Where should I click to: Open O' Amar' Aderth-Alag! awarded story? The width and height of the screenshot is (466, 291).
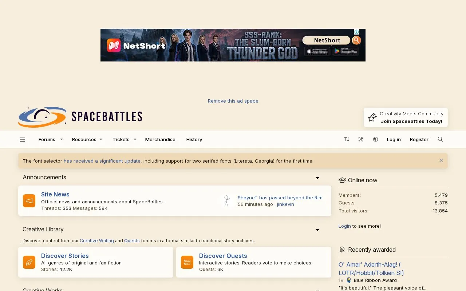coord(371,268)
